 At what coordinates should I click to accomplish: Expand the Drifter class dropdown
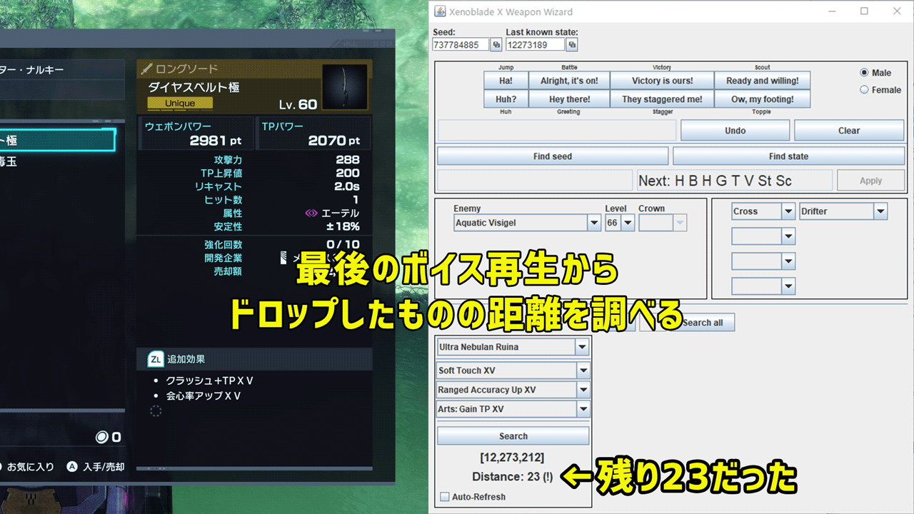pyautogui.click(x=880, y=211)
